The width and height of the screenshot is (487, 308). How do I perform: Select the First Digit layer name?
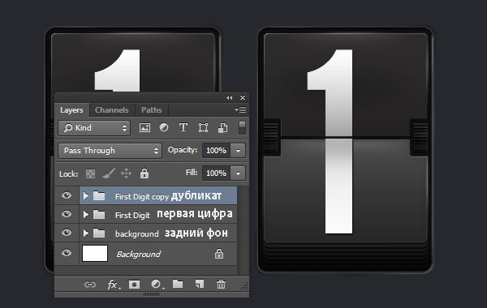tap(132, 216)
